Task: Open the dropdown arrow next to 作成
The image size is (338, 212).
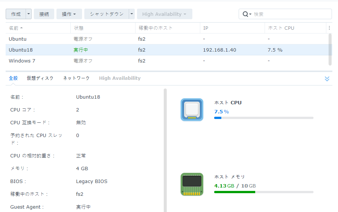Action: coord(29,14)
